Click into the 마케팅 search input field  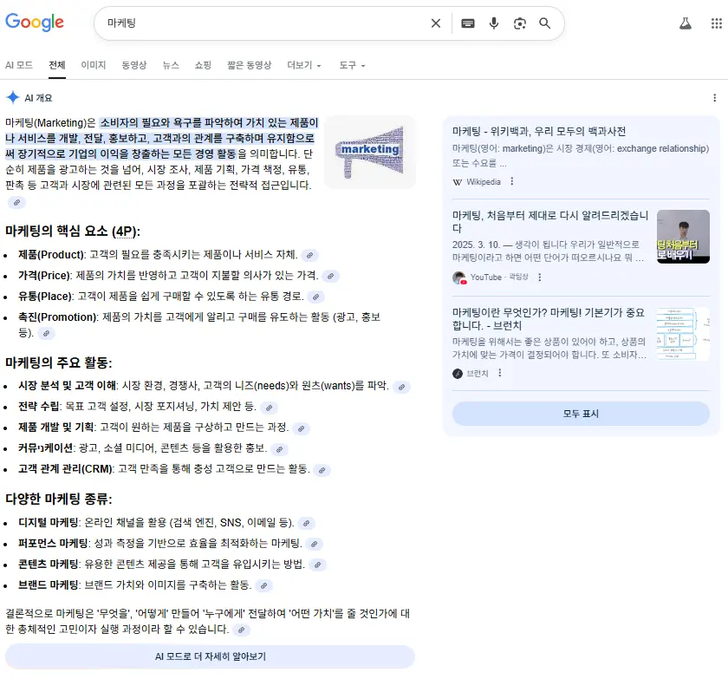point(264,23)
